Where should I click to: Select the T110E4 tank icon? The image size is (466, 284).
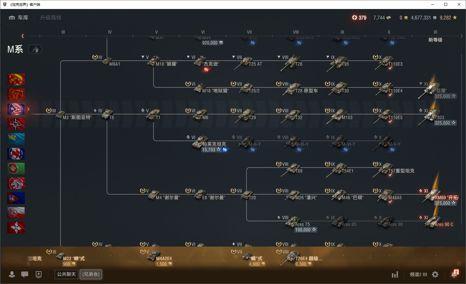click(384, 89)
